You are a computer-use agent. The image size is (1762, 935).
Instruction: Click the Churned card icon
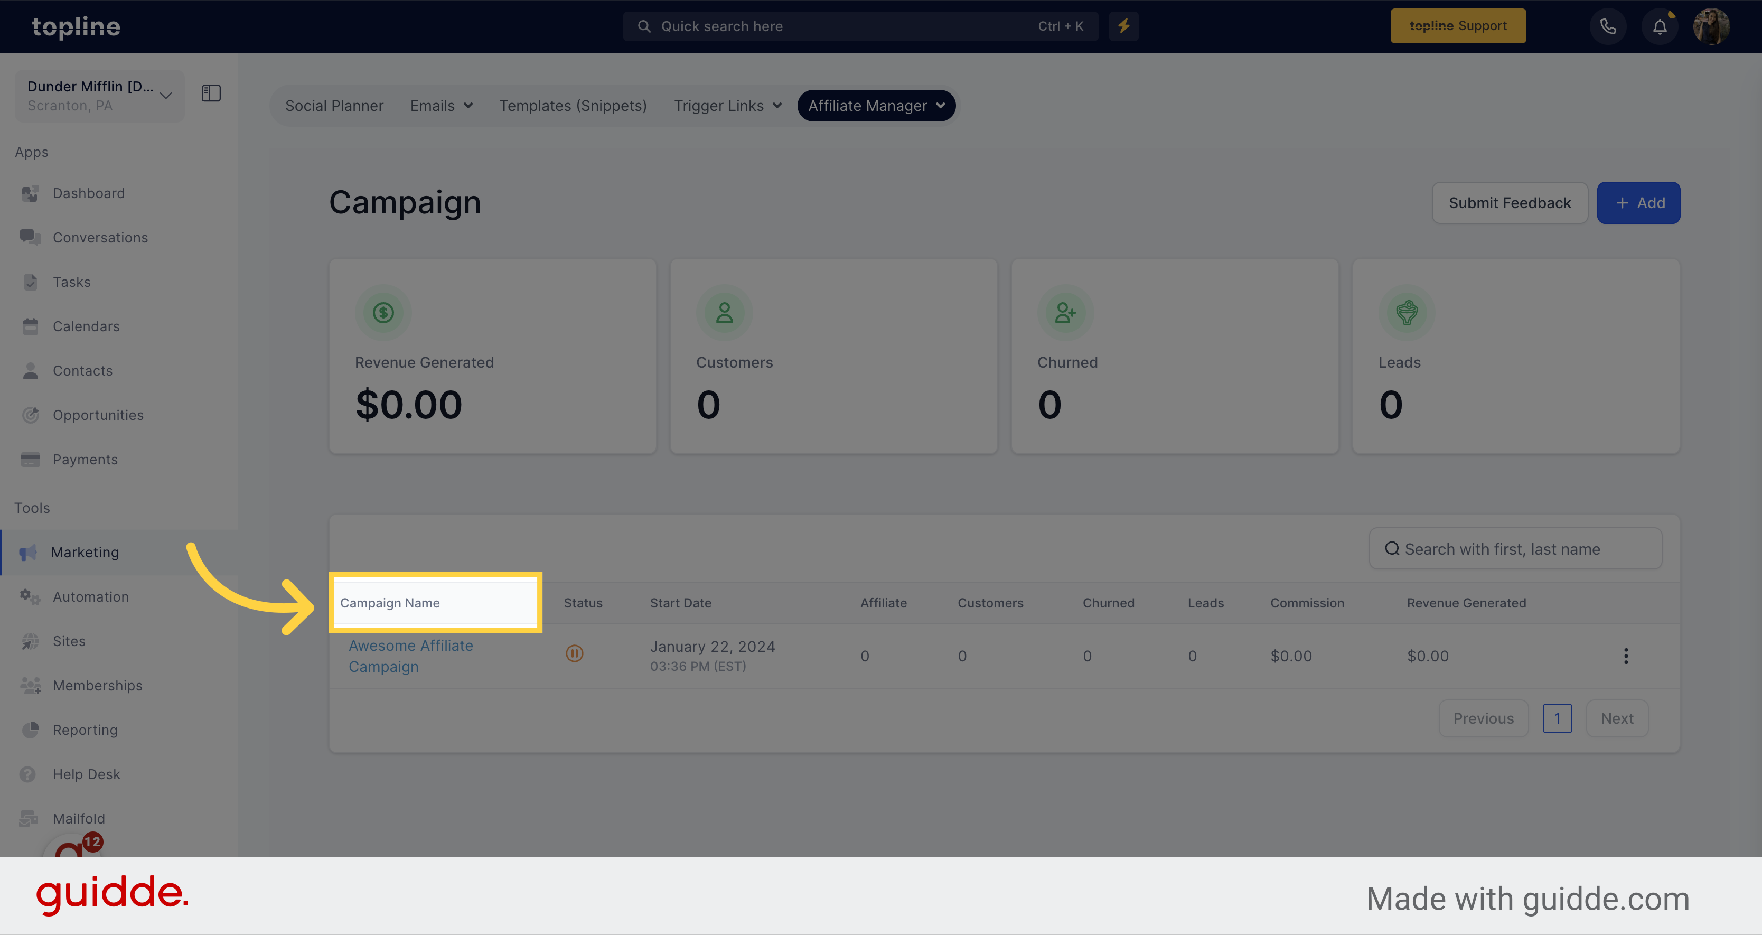pyautogui.click(x=1066, y=313)
